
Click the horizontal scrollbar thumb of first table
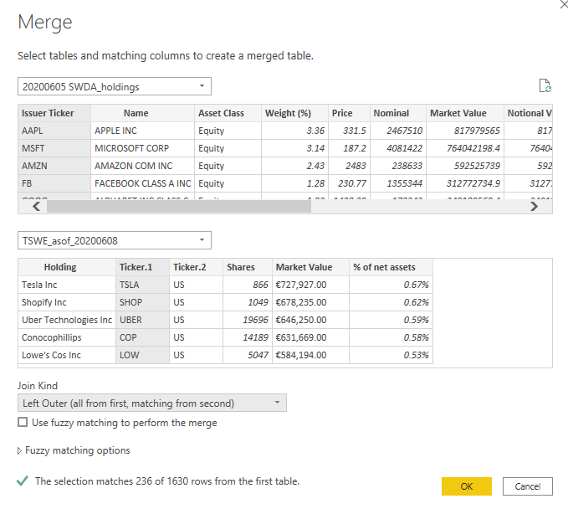point(179,206)
